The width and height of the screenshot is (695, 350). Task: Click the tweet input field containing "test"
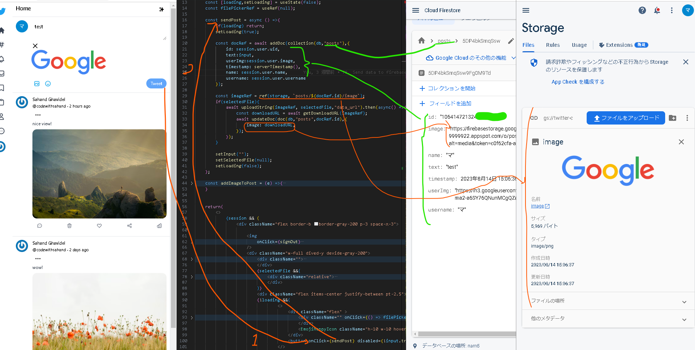pos(99,29)
